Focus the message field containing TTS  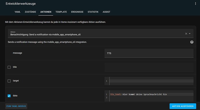point(149,53)
